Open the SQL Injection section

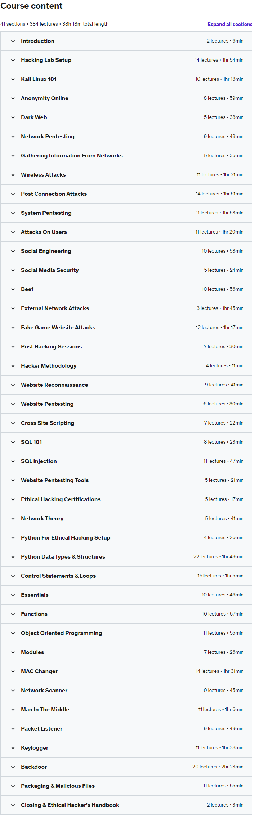pyautogui.click(x=39, y=461)
